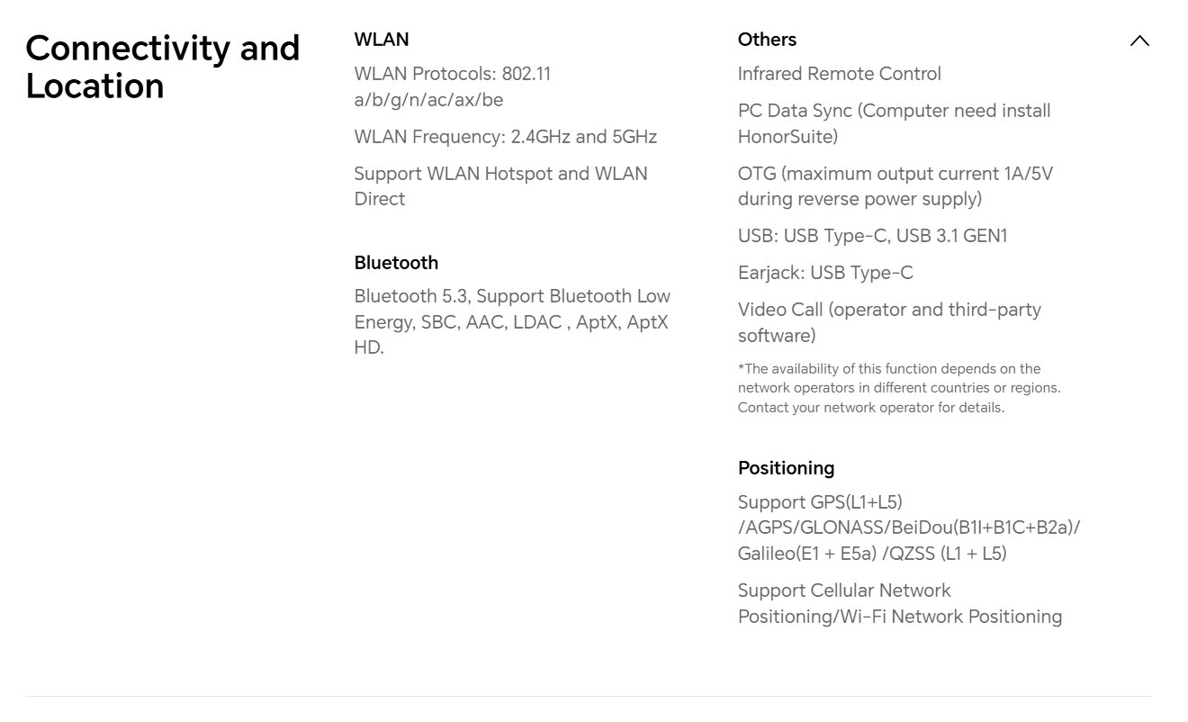Click the USB Type-C, USB 3.1 GEN1 line
1188x722 pixels.
tap(872, 236)
